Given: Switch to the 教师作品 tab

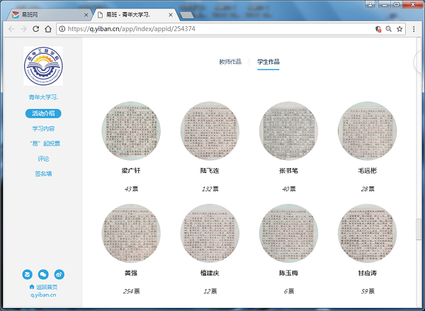Looking at the screenshot, I should [230, 62].
